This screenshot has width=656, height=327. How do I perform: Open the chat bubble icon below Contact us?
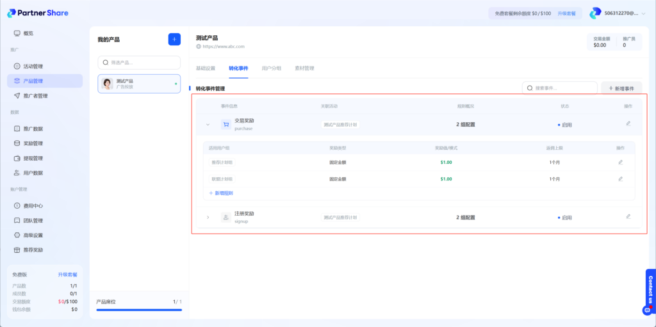coord(647,310)
